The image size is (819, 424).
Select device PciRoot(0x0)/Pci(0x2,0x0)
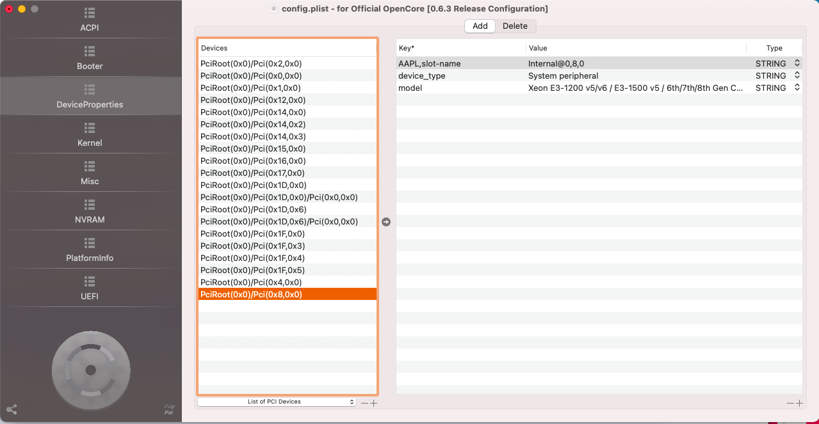(288, 63)
